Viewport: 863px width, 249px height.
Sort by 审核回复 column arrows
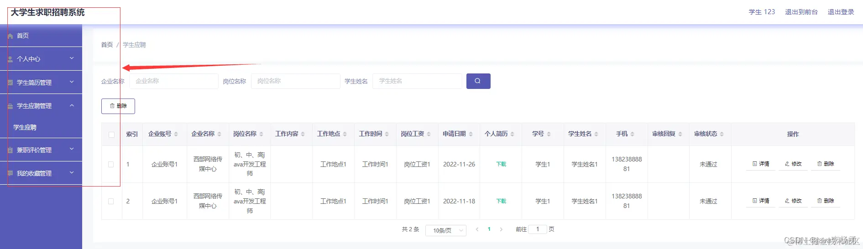click(680, 134)
